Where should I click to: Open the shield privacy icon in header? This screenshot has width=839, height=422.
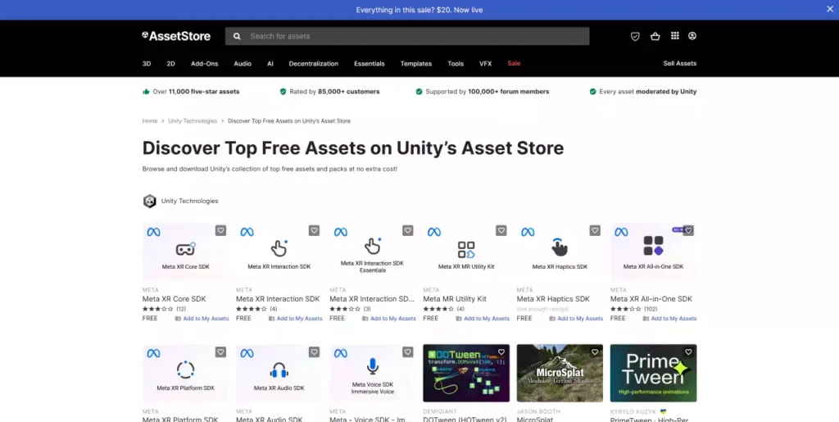635,36
